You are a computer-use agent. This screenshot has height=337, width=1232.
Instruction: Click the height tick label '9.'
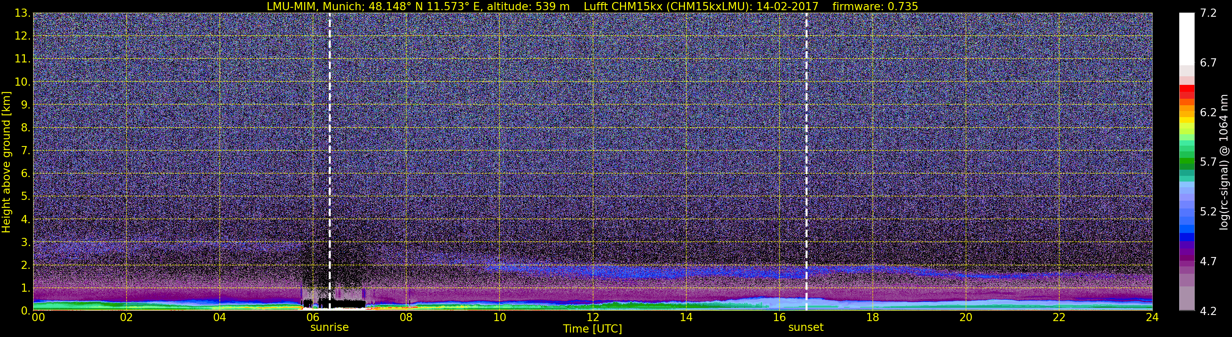pos(26,104)
